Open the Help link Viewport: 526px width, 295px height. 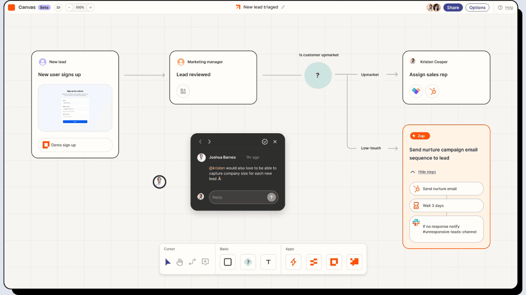point(505,7)
